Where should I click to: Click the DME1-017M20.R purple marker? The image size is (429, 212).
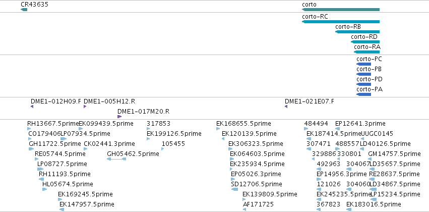119,117
